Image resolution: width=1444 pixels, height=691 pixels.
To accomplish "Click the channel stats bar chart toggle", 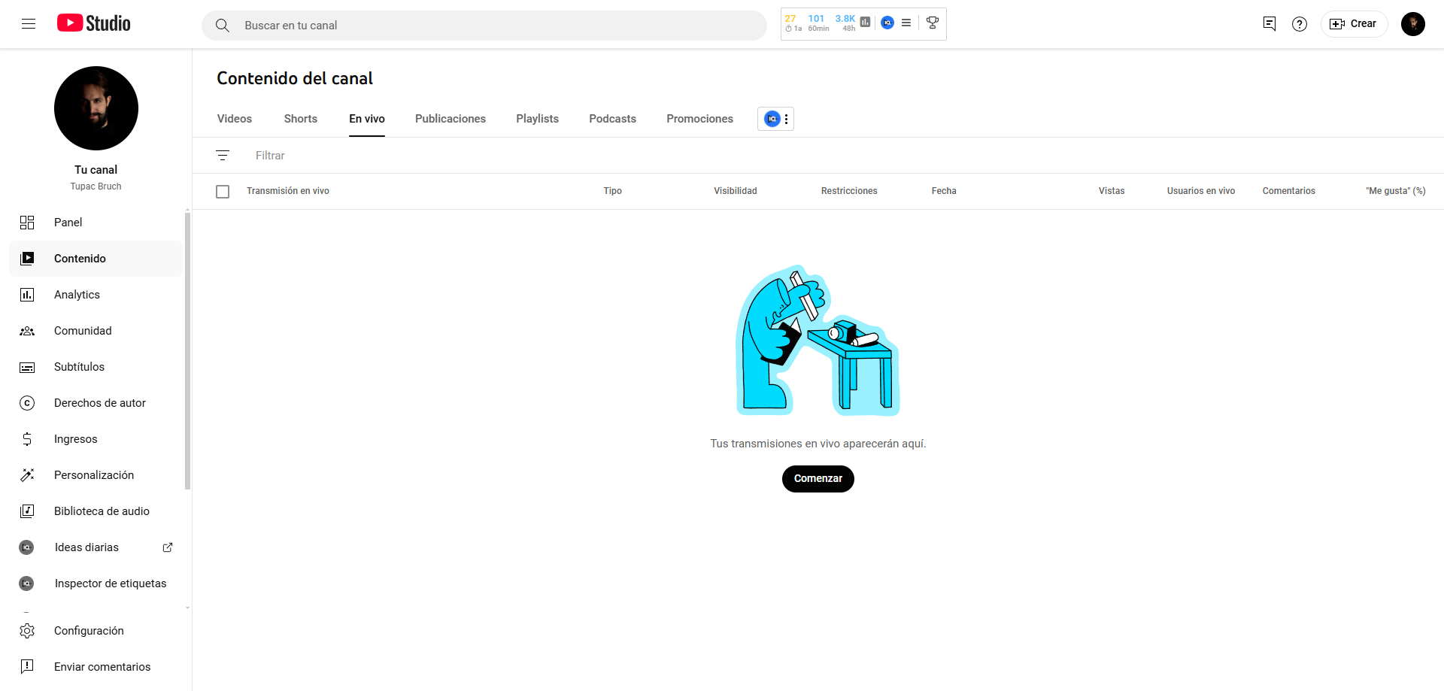I will (x=865, y=22).
